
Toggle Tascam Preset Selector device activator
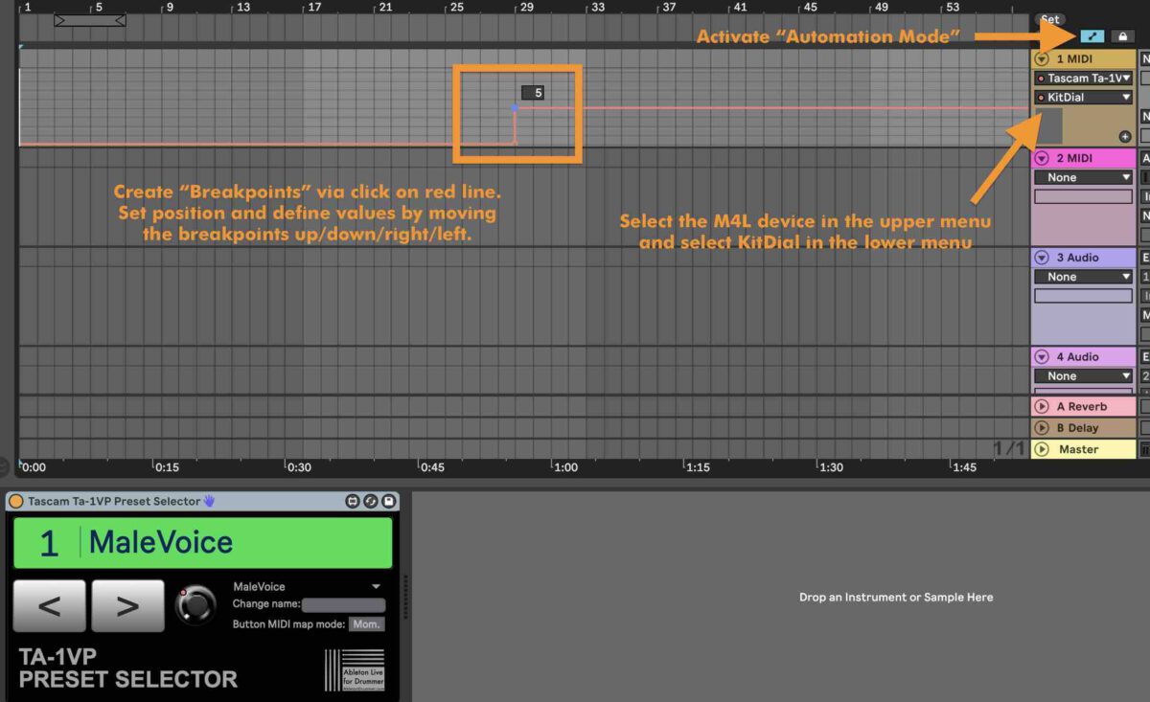16,501
